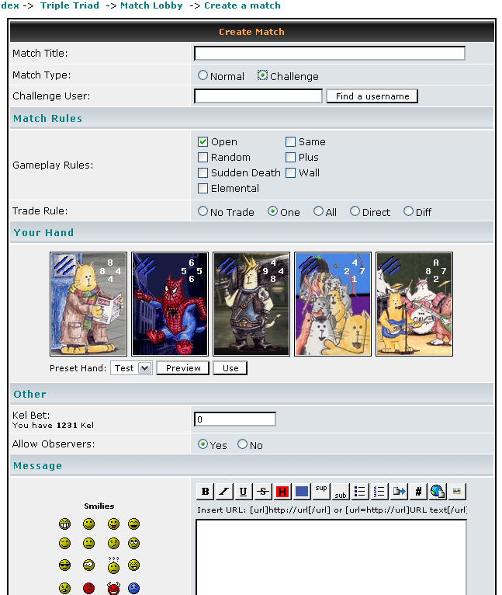Screen dimensions: 502x595
Task: Click the subscript (sub) button
Action: pyautogui.click(x=341, y=492)
